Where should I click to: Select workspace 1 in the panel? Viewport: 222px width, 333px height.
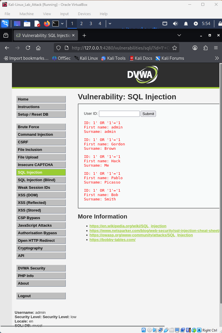point(72,24)
